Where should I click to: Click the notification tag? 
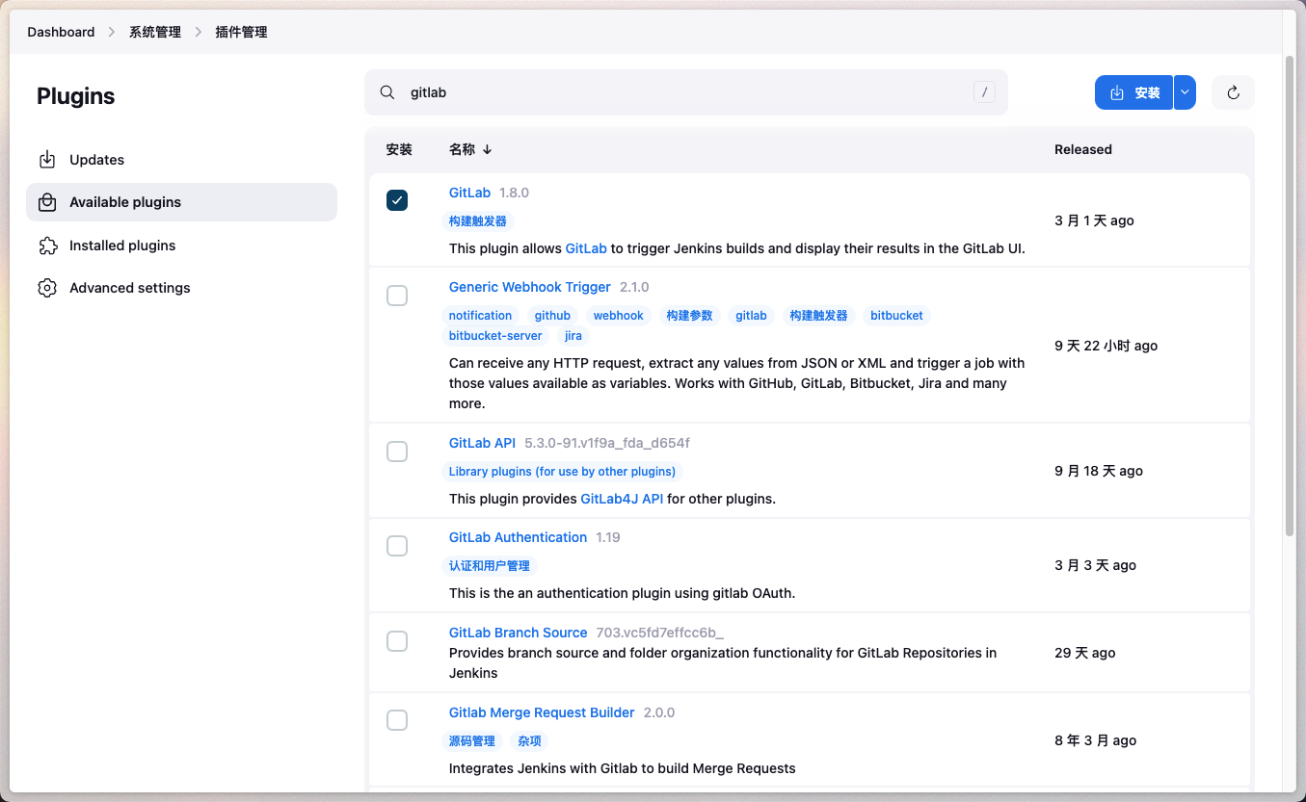coord(480,315)
